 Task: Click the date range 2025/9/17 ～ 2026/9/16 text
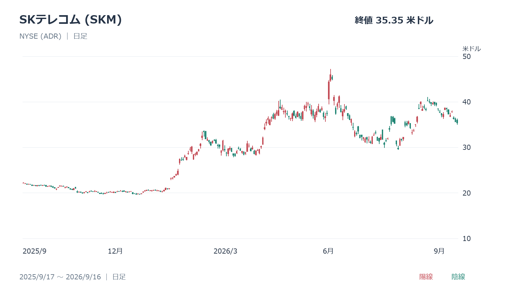[60, 277]
